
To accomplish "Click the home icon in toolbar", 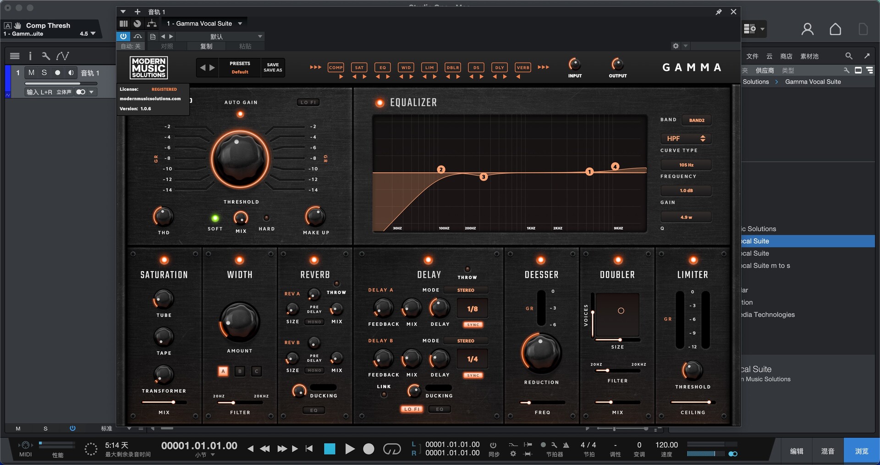I will (x=836, y=29).
